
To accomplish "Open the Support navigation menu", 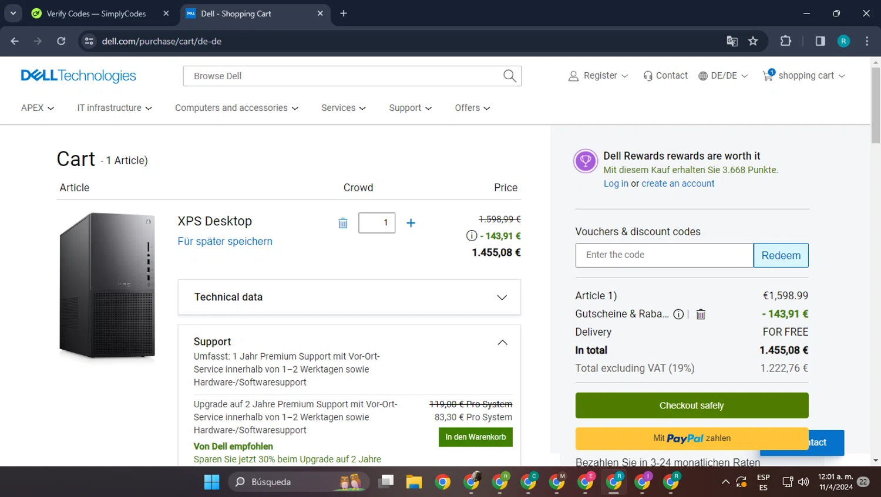I will click(410, 108).
